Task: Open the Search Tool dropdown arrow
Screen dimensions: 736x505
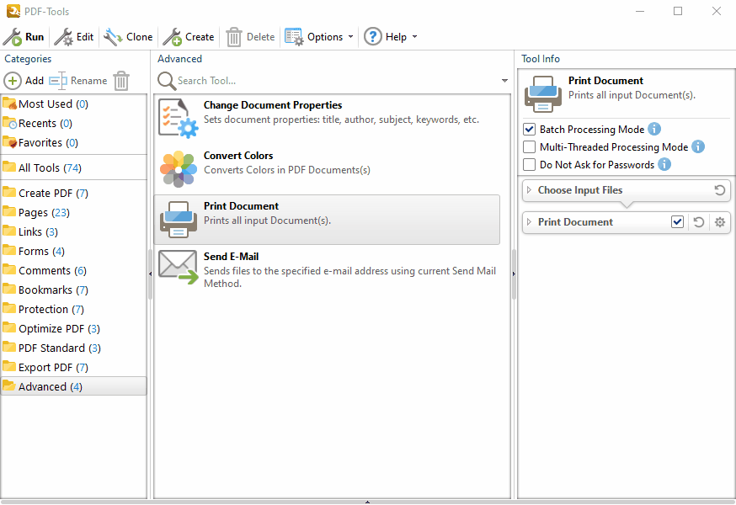Action: pyautogui.click(x=504, y=81)
